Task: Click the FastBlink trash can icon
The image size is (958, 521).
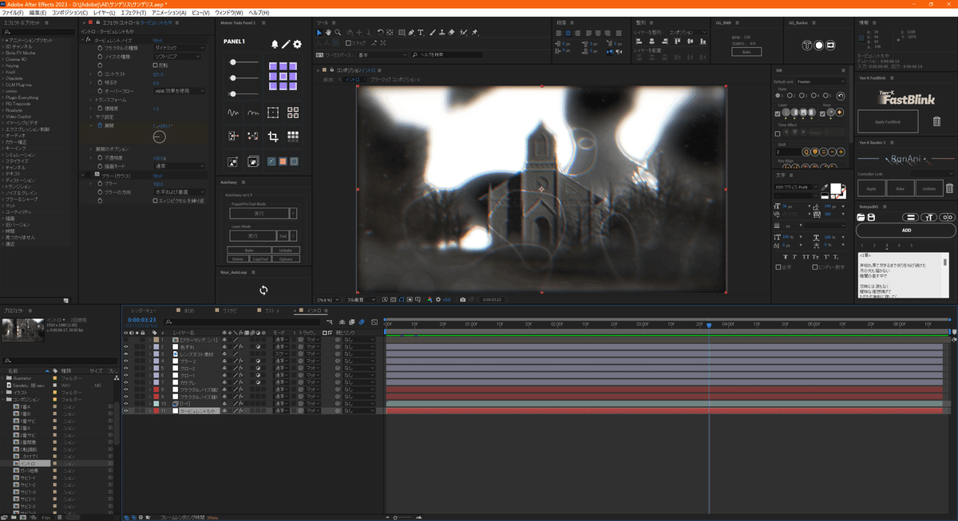Action: pyautogui.click(x=937, y=121)
